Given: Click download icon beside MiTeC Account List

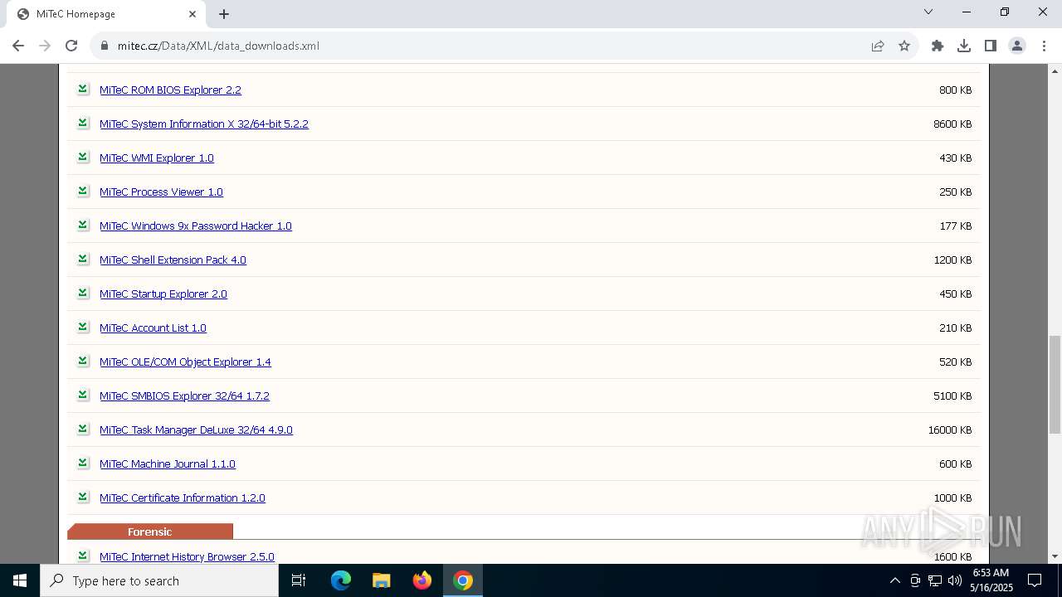Looking at the screenshot, I should (x=83, y=327).
